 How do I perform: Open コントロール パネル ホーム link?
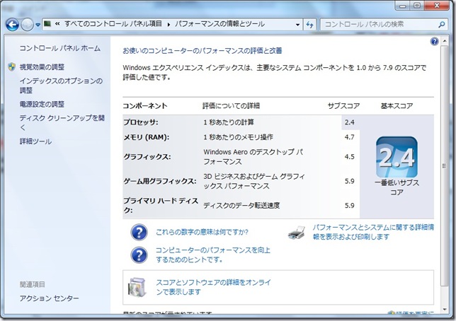coord(60,48)
